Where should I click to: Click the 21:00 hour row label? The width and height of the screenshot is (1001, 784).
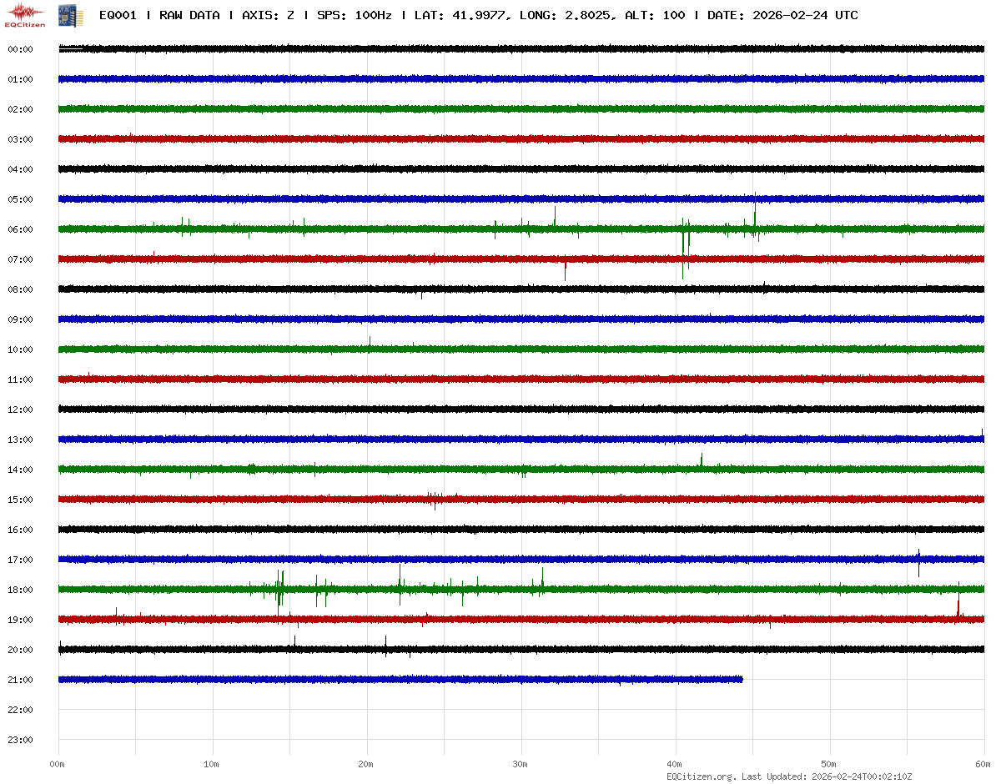(x=20, y=680)
